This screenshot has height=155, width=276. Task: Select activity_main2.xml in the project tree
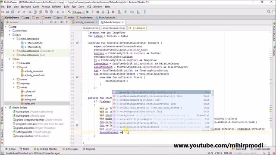(34, 75)
